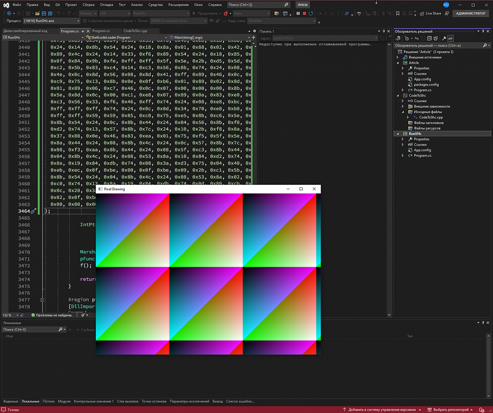The height and width of the screenshot is (413, 493).
Task: Toggle Solution Explorer view switch button
Action: coord(398,38)
